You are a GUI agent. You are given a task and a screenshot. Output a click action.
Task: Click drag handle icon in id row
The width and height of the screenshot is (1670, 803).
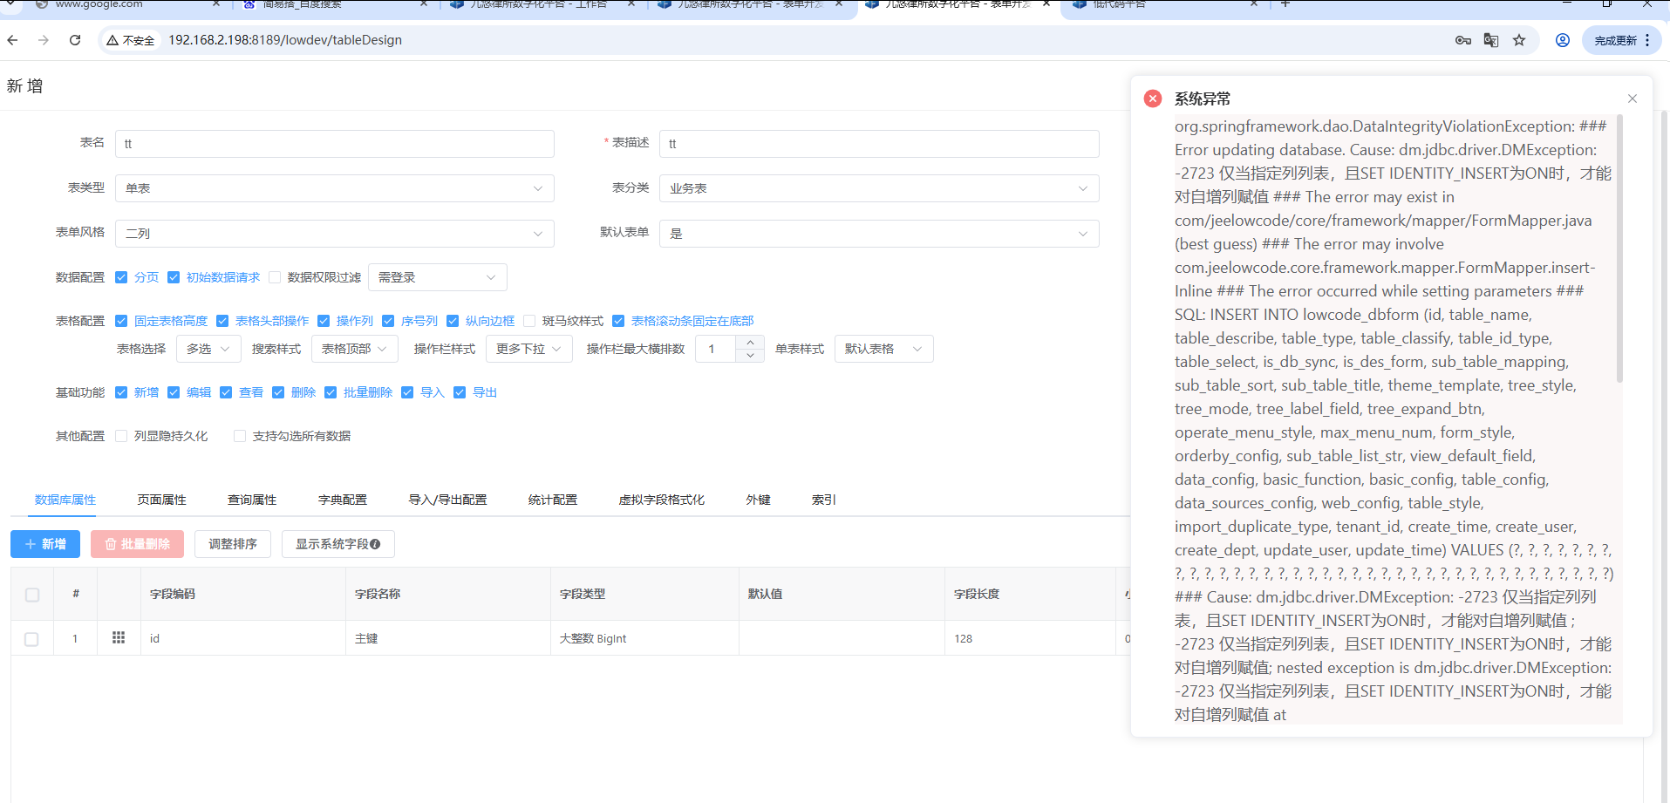119,638
